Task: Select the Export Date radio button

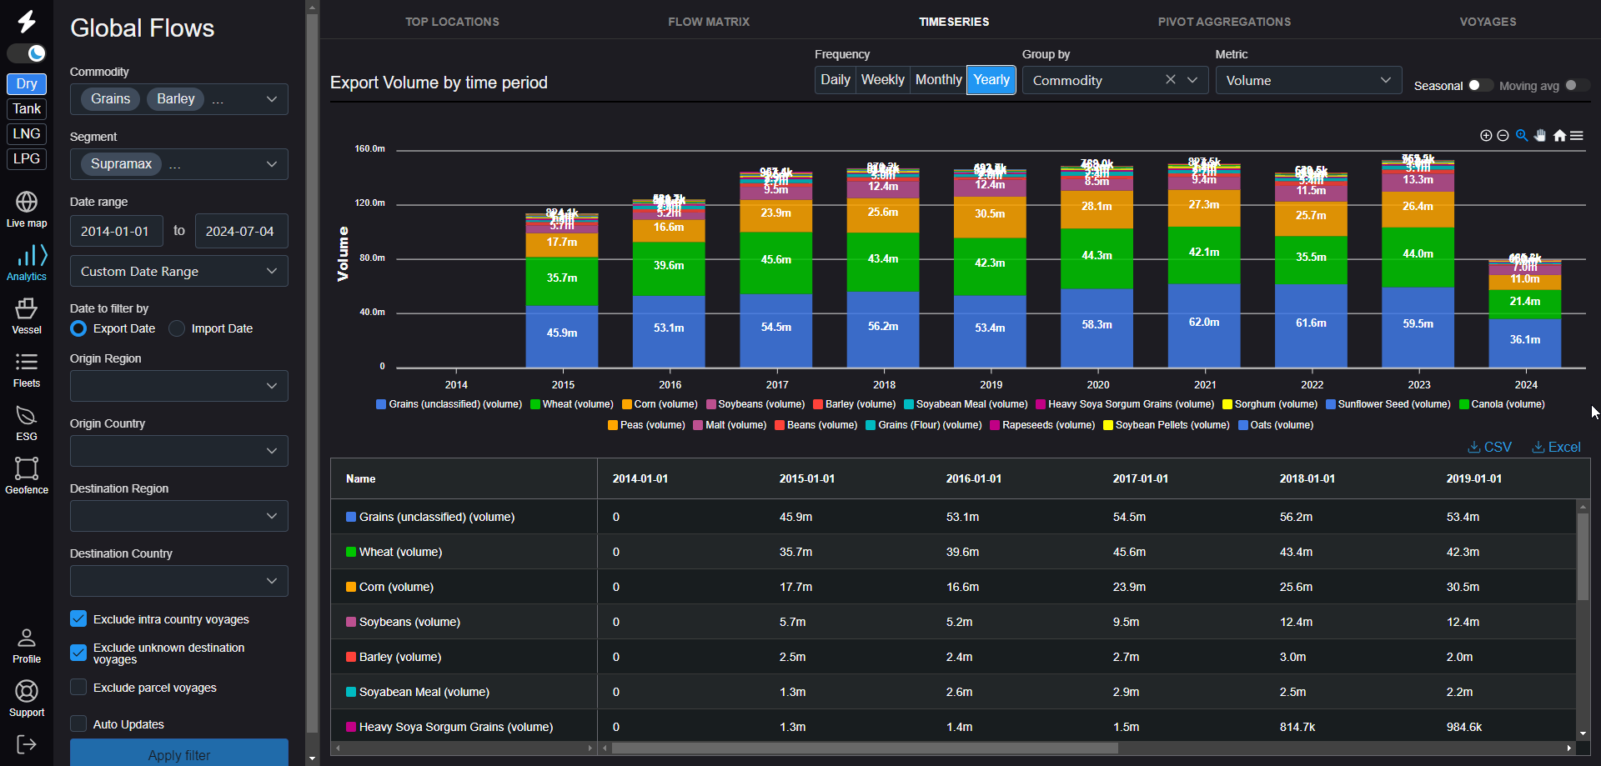Action: click(x=78, y=328)
